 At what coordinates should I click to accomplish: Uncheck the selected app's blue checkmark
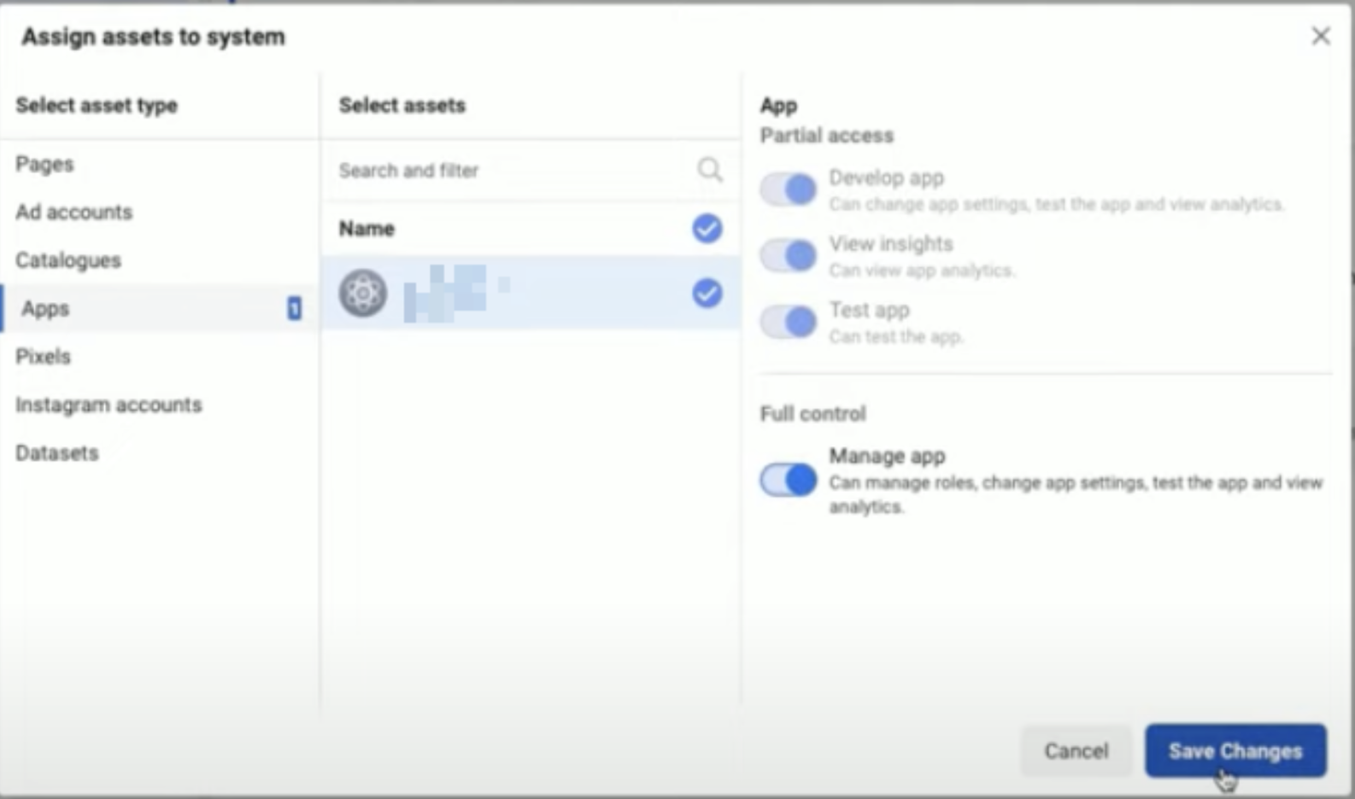coord(706,294)
